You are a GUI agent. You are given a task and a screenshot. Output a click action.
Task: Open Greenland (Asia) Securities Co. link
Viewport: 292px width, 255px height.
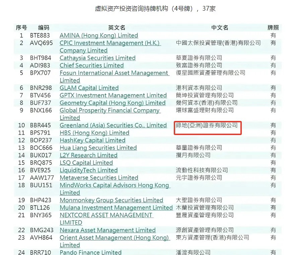point(113,125)
